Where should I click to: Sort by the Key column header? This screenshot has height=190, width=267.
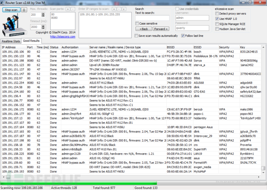pyautogui.click(x=250, y=47)
